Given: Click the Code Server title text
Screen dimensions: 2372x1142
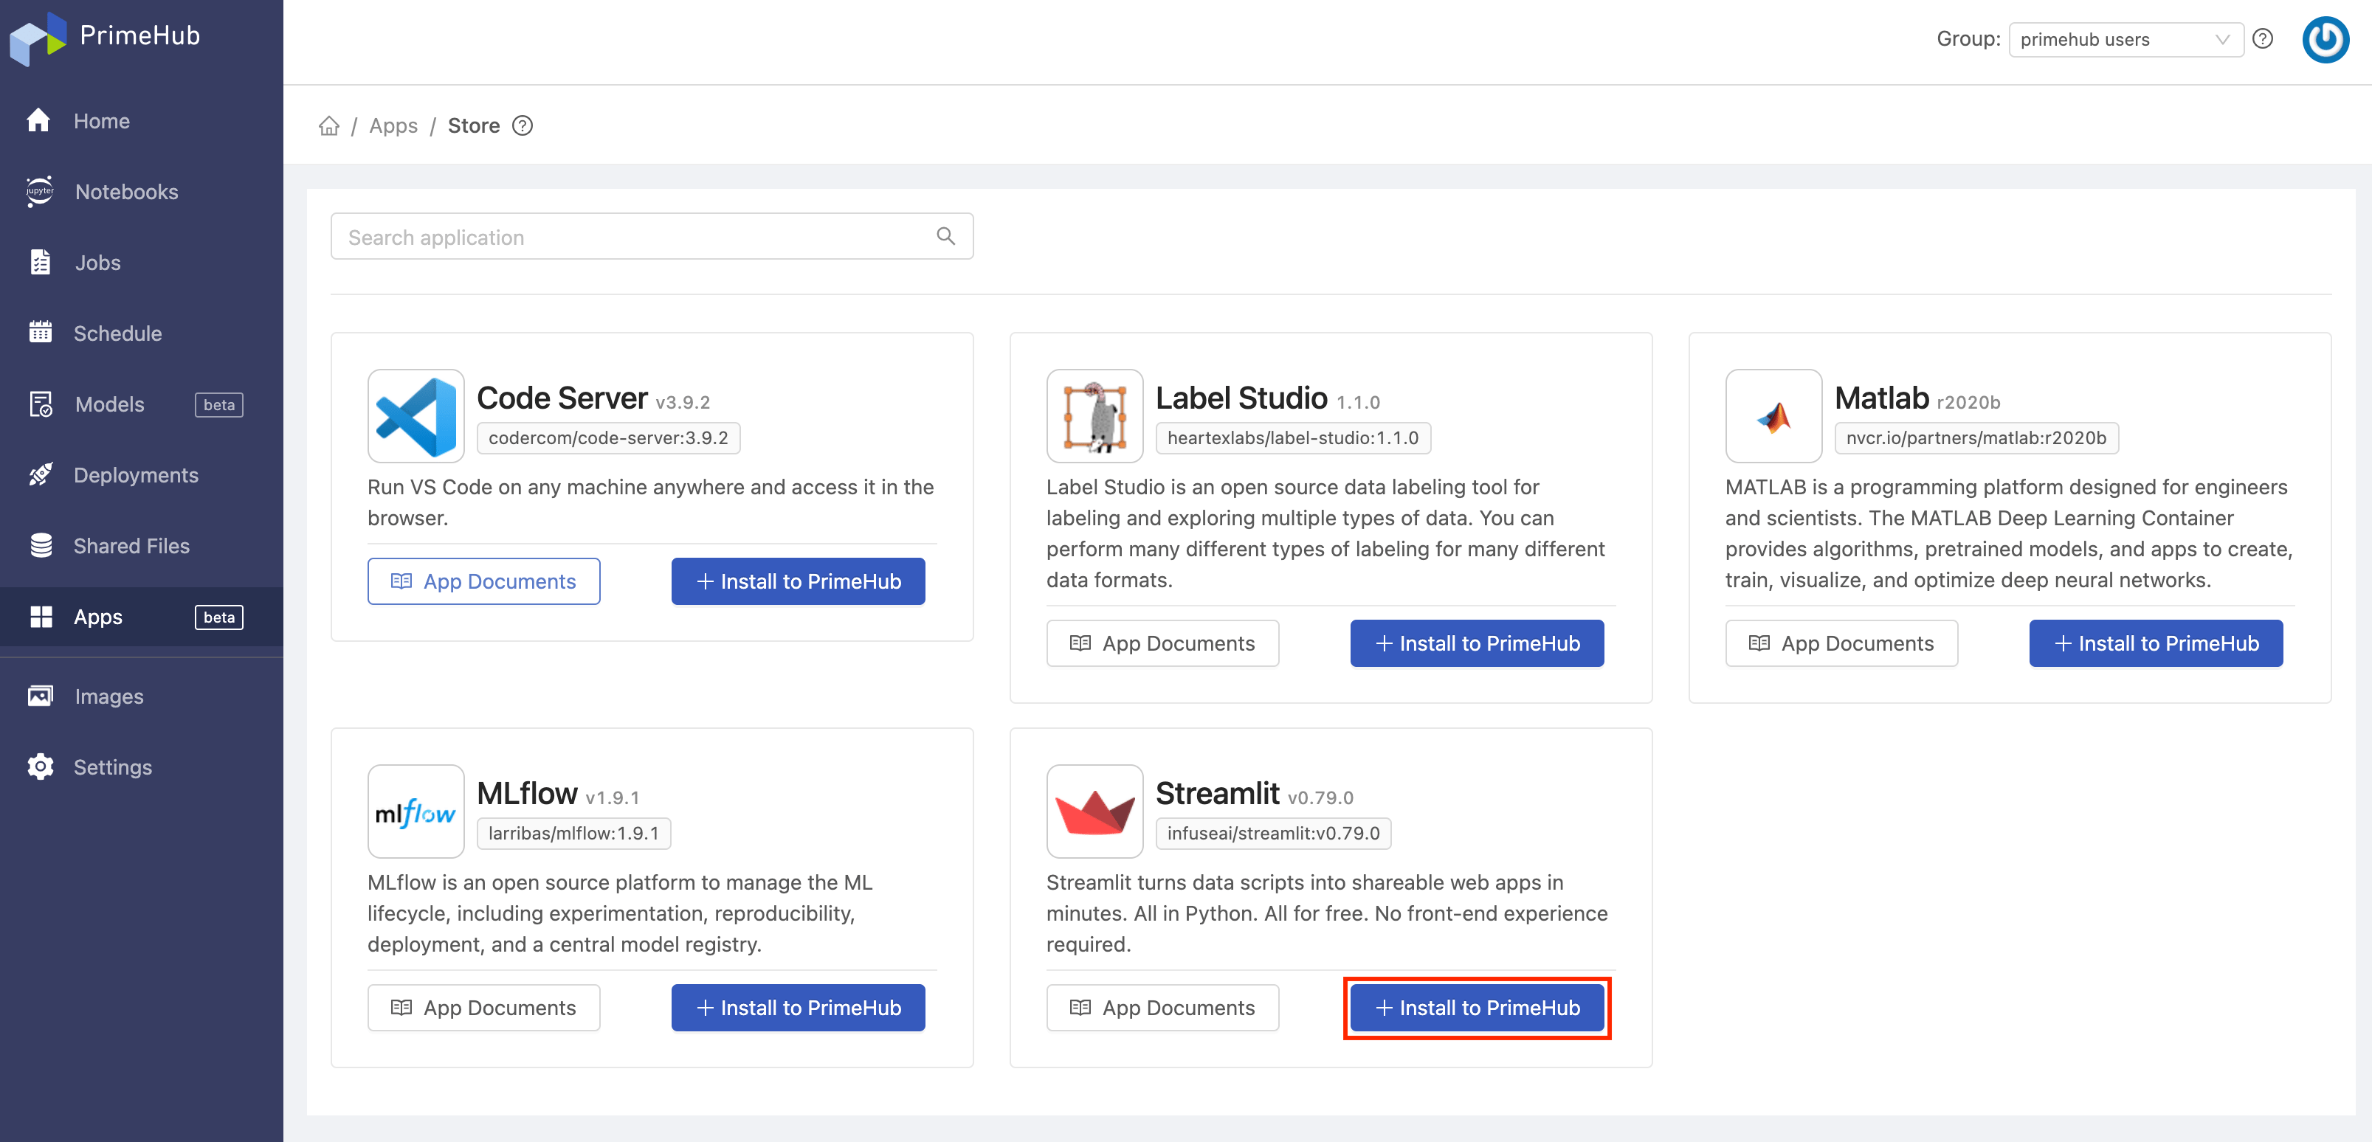Looking at the screenshot, I should (x=562, y=398).
